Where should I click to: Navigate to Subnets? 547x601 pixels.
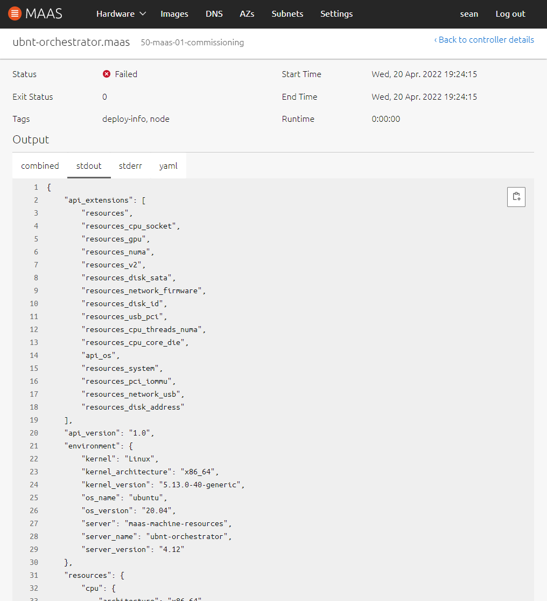287,14
